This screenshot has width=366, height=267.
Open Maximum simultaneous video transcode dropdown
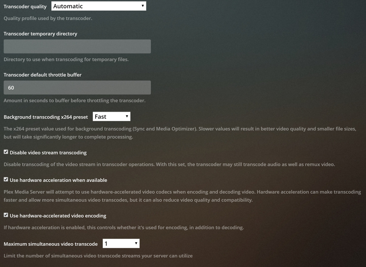[x=121, y=244]
